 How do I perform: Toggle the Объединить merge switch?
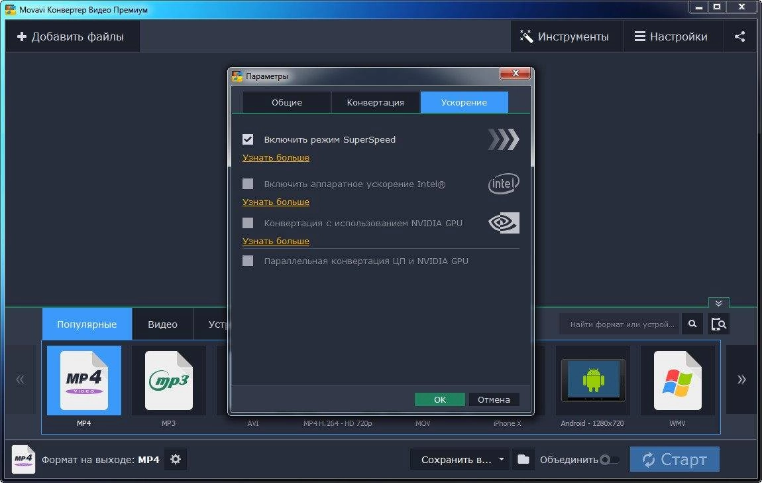pyautogui.click(x=610, y=460)
